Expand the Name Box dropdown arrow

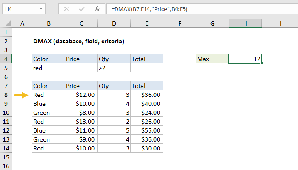click(41, 9)
